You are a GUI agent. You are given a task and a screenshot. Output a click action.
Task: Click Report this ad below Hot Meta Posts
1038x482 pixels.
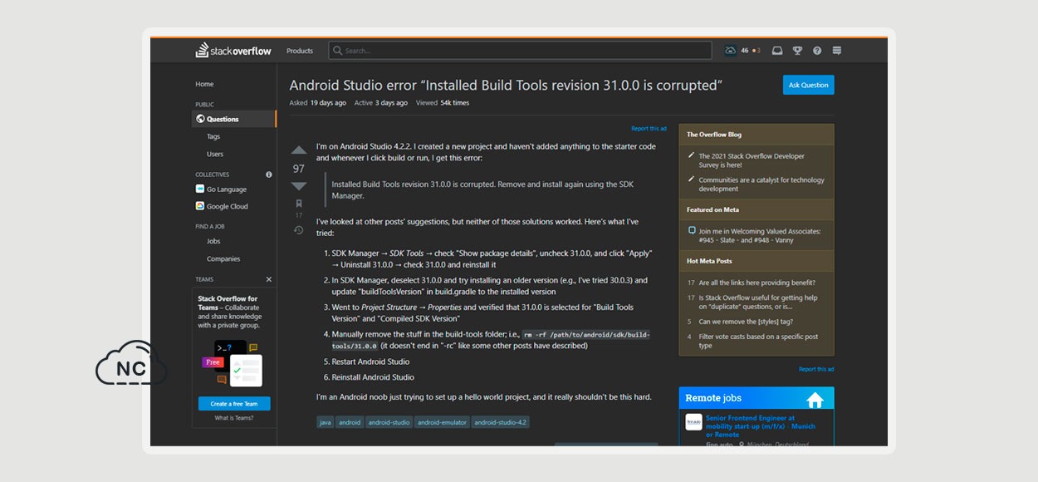(x=816, y=369)
